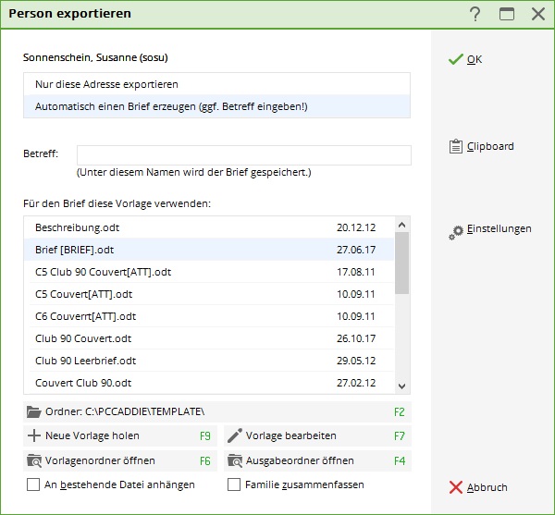Click the plus icon for Neue Vorlage holen
Image resolution: width=555 pixels, height=515 pixels.
click(34, 435)
